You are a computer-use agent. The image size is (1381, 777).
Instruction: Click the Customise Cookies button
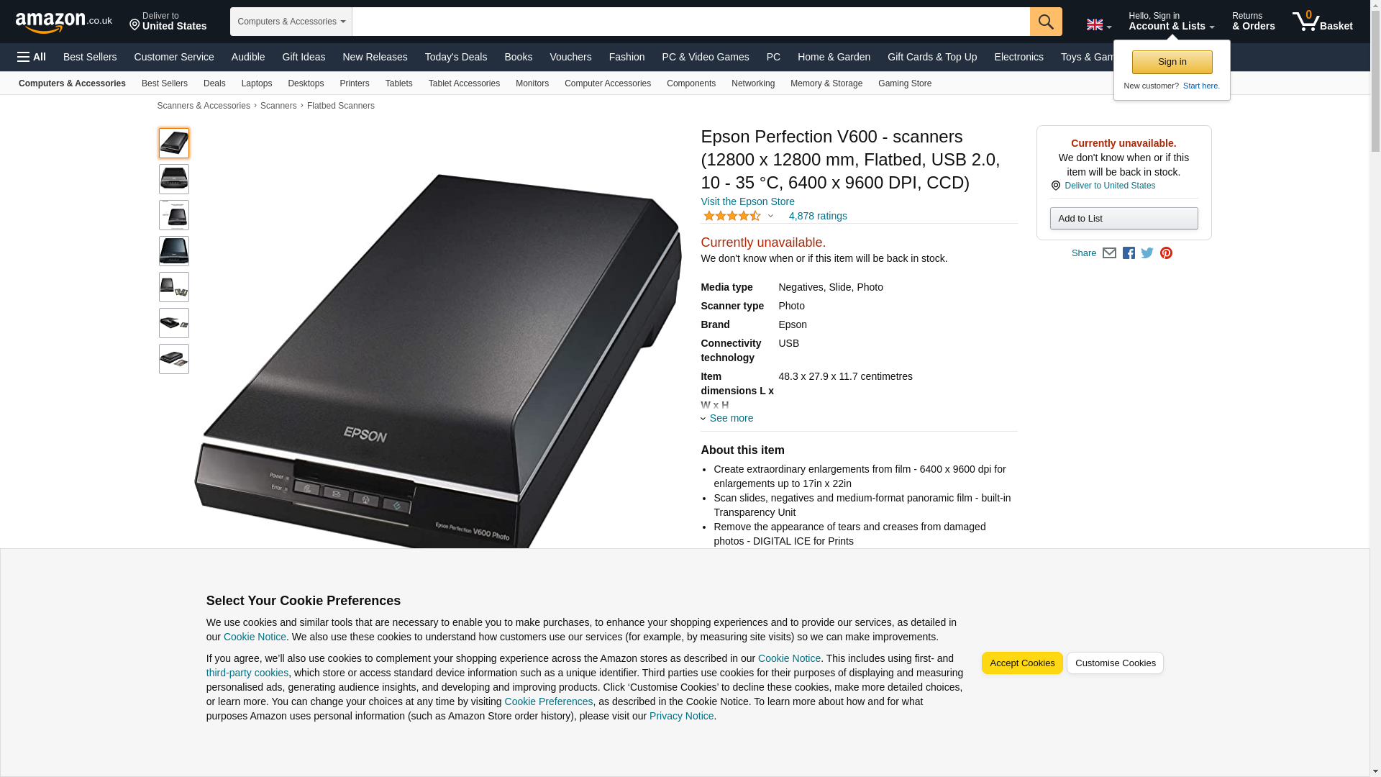click(1115, 663)
